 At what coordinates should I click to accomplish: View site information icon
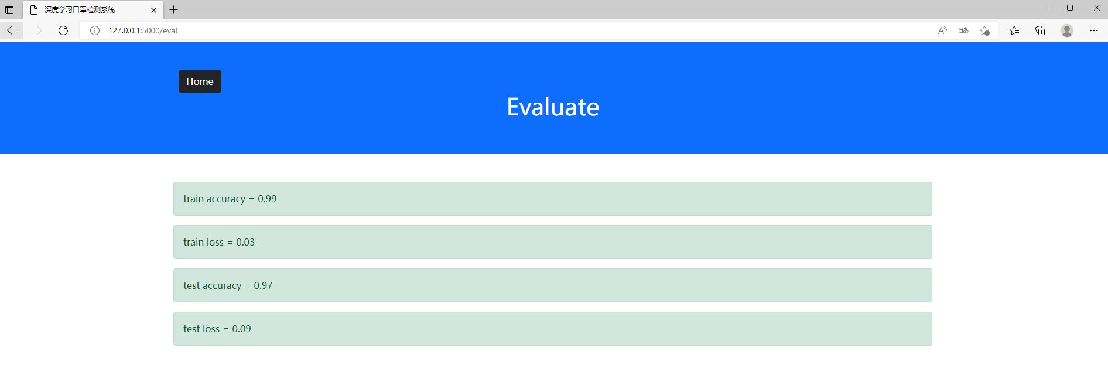[x=94, y=30]
